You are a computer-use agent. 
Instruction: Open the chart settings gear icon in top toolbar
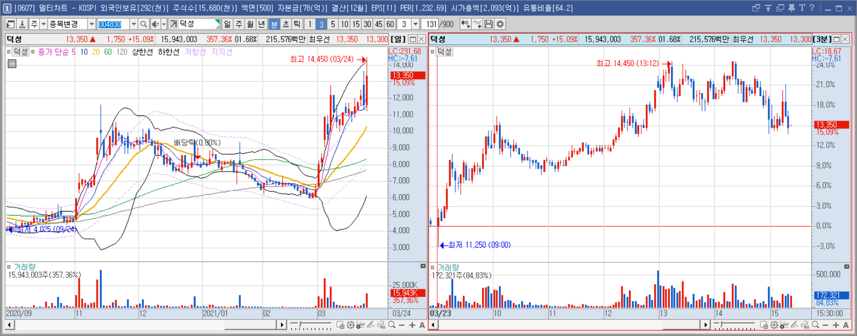(x=500, y=24)
